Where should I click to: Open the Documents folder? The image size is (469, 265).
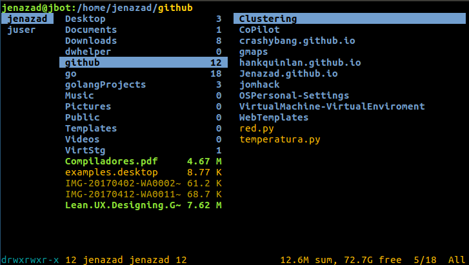tap(144, 30)
